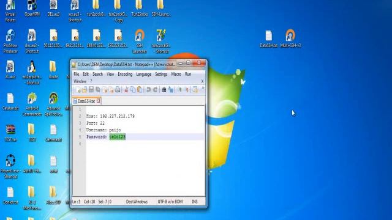Select the Android Commander desktop icon
This screenshot has height=220, width=392.
coord(32,105)
